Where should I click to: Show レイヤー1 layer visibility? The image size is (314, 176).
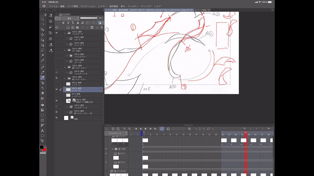click(x=57, y=84)
